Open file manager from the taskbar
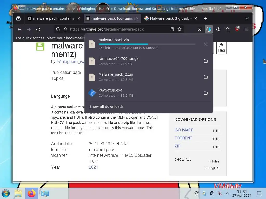The height and width of the screenshot is (199, 266). (x=18, y=193)
